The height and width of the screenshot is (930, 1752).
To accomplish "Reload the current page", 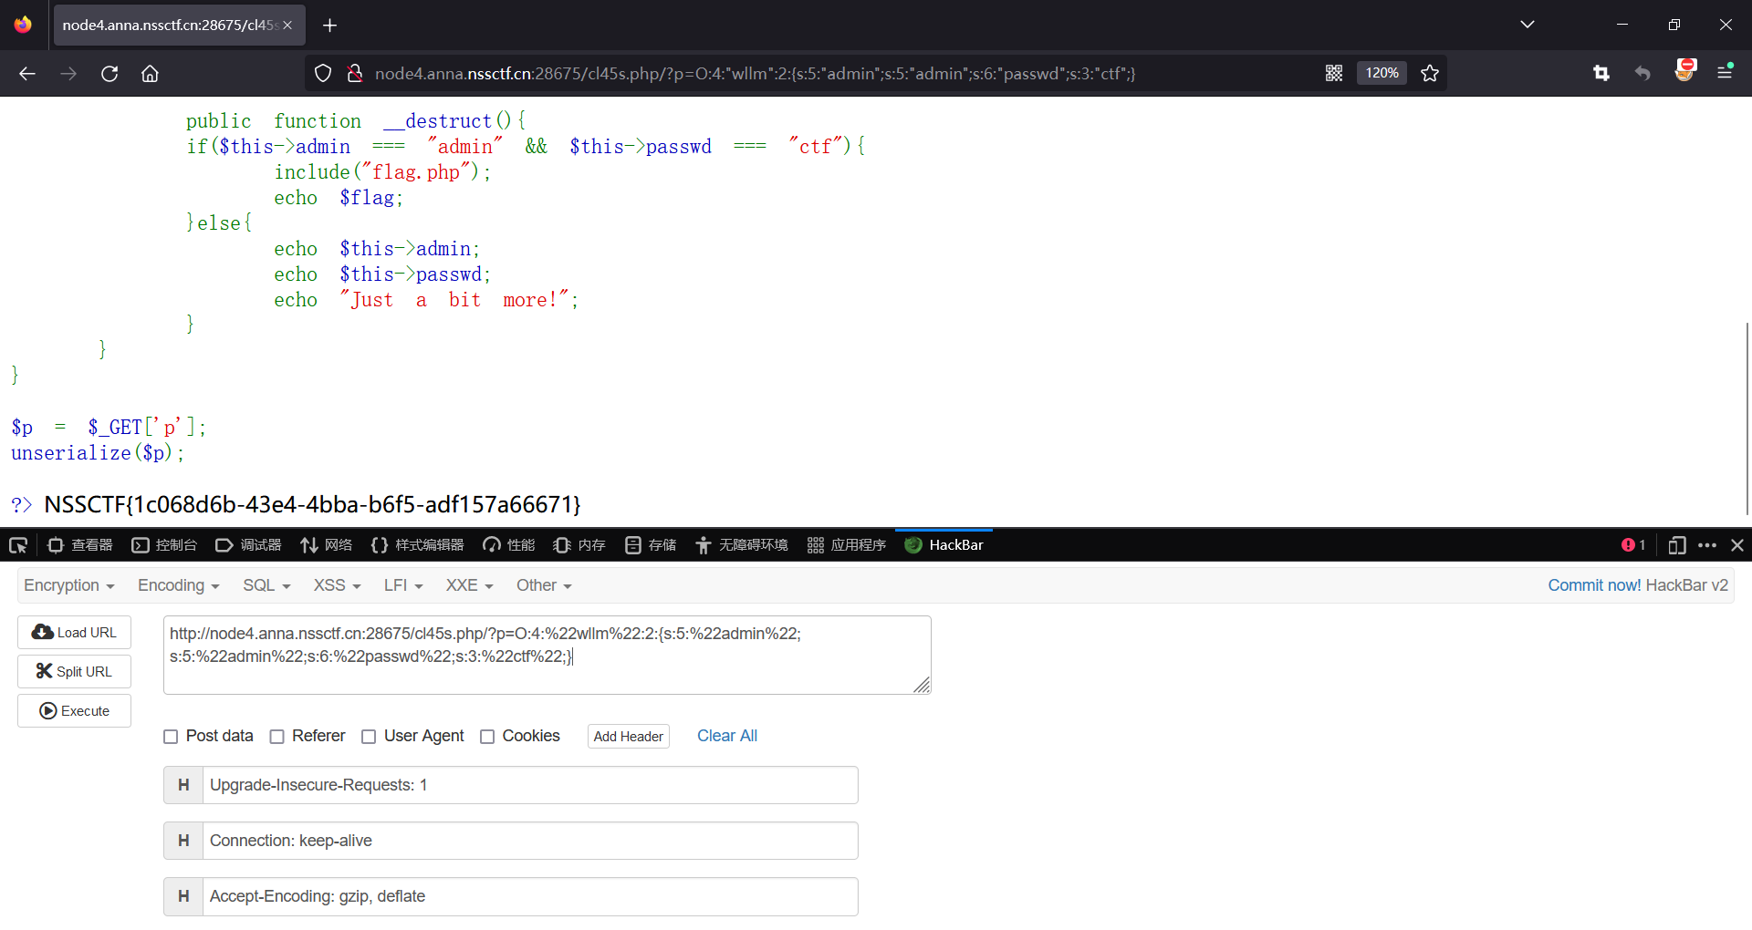I will (109, 74).
